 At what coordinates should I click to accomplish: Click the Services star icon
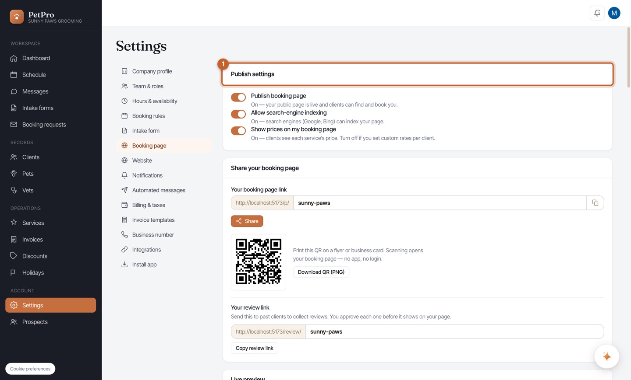pyautogui.click(x=14, y=223)
